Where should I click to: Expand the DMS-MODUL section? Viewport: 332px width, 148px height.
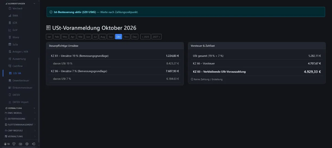(x=20, y=113)
